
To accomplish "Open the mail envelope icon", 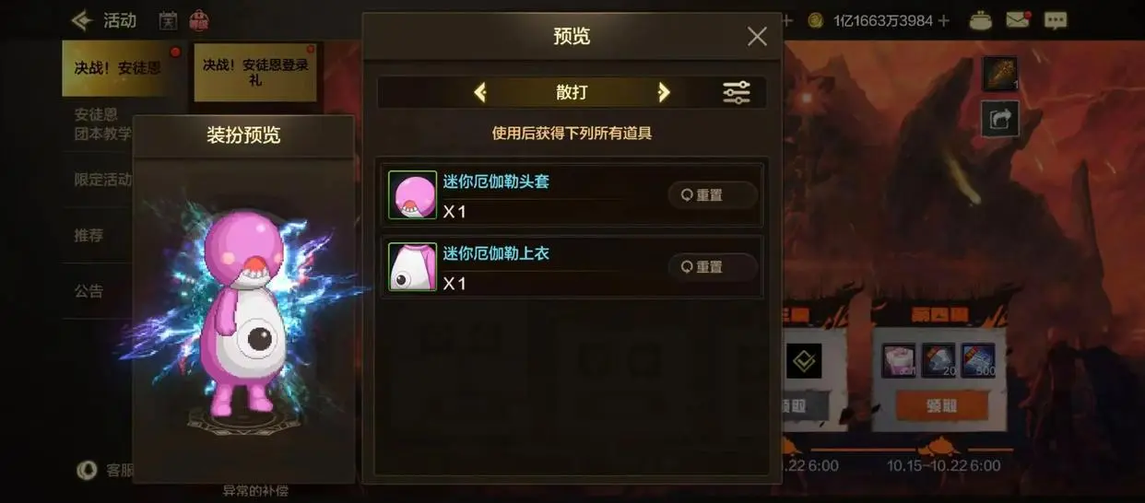I will tap(1019, 19).
